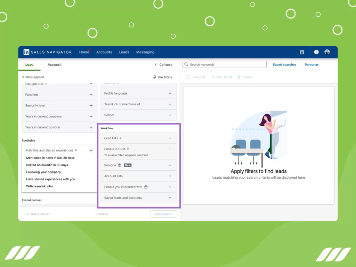The width and height of the screenshot is (356, 267).
Task: Click the search magnifying glass icon
Action: 187,64
